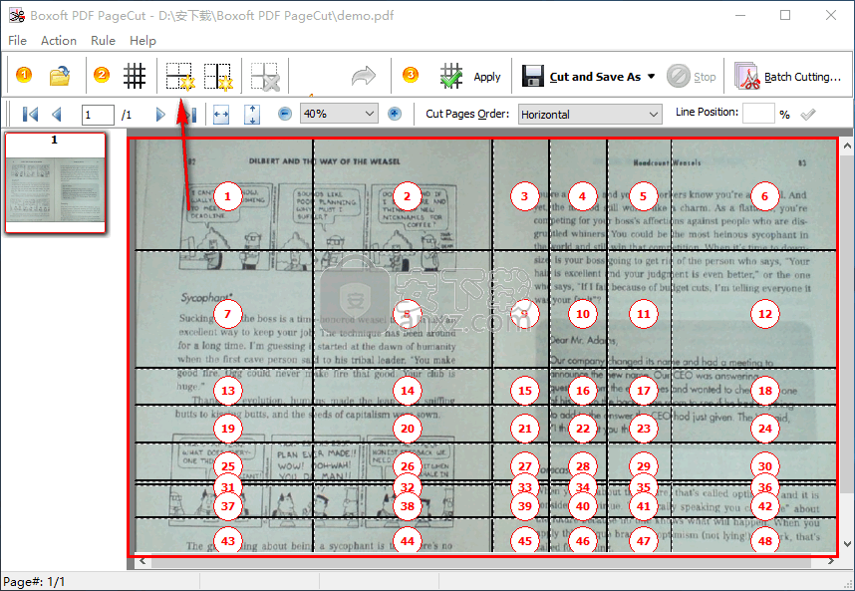This screenshot has height=591, width=855.
Task: Click the Apply grid checkmark icon
Action: (451, 76)
